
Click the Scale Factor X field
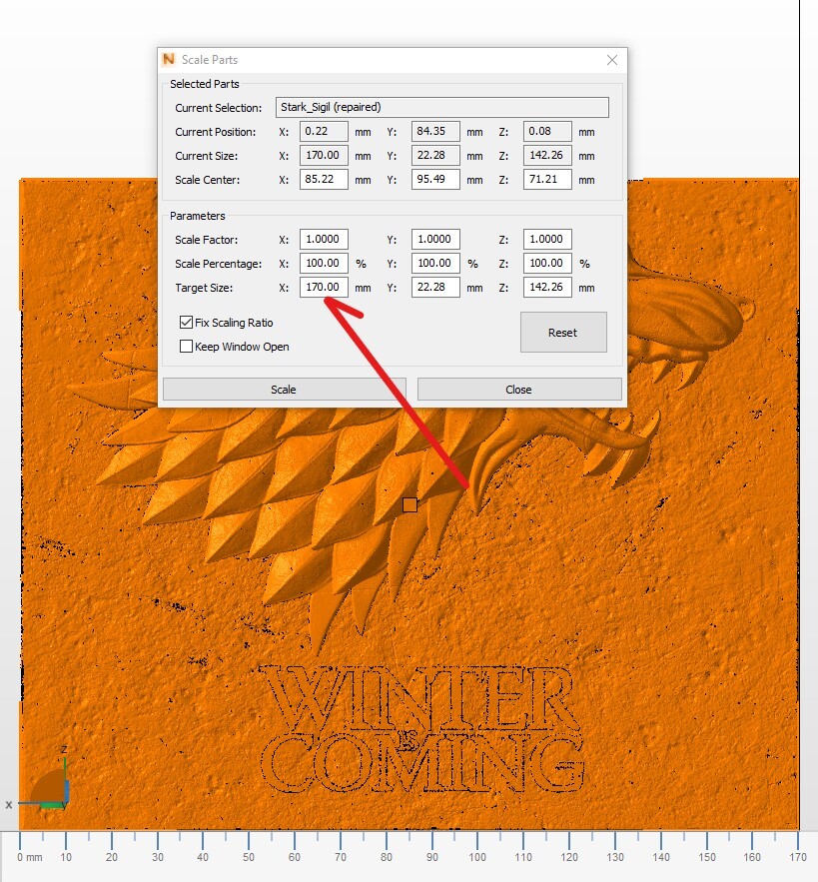324,239
